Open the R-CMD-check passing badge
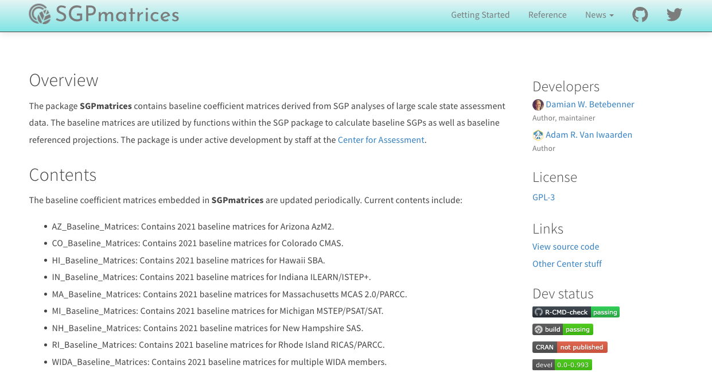Screen dimensions: 712x373 pos(575,312)
